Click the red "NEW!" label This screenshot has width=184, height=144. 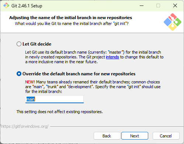click(30, 82)
